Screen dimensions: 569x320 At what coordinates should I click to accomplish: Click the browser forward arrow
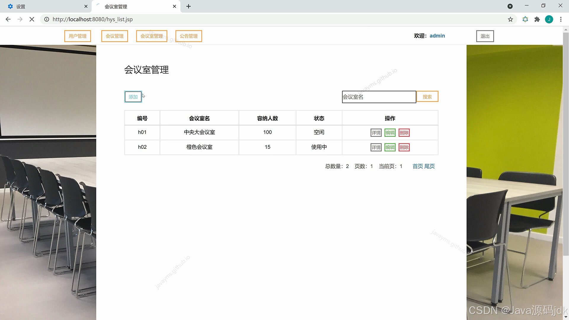pos(20,19)
